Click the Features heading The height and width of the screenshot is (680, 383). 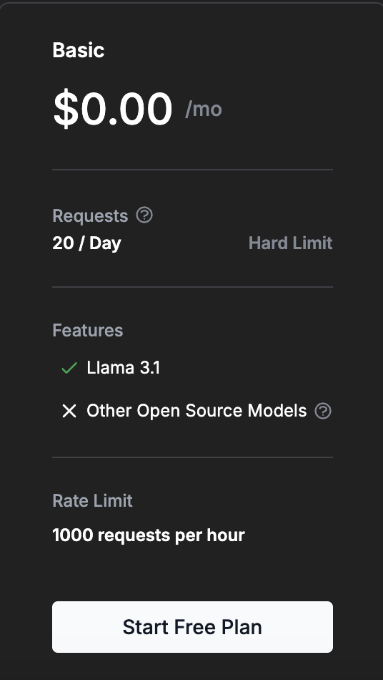pos(87,331)
